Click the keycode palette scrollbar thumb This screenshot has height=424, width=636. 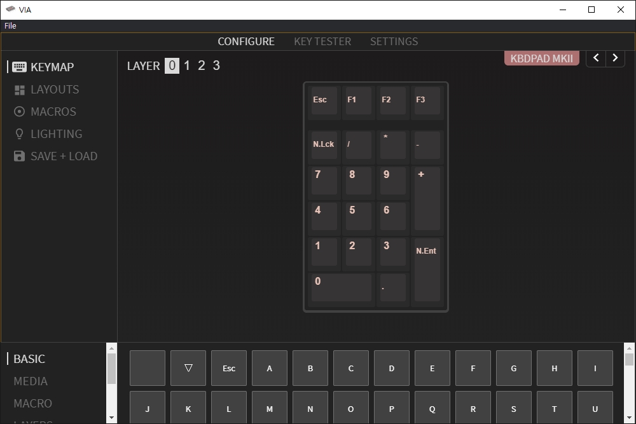click(629, 360)
